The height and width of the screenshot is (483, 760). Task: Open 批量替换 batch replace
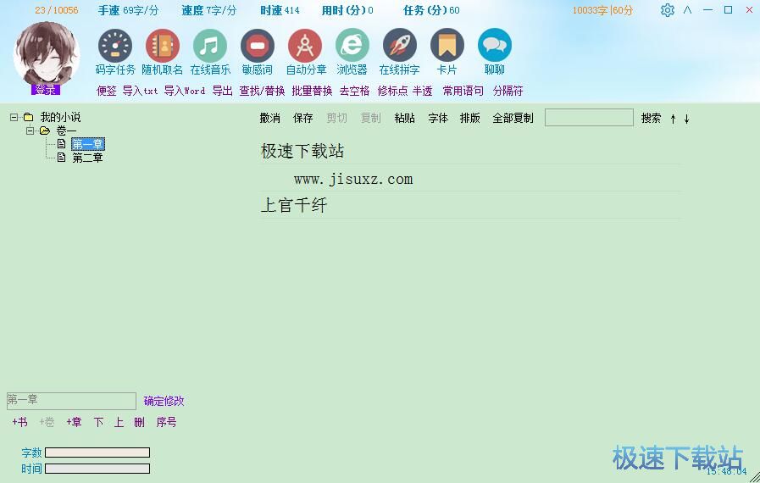pos(312,91)
